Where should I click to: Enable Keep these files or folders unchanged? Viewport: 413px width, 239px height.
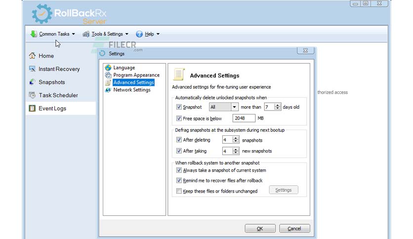[x=179, y=191]
